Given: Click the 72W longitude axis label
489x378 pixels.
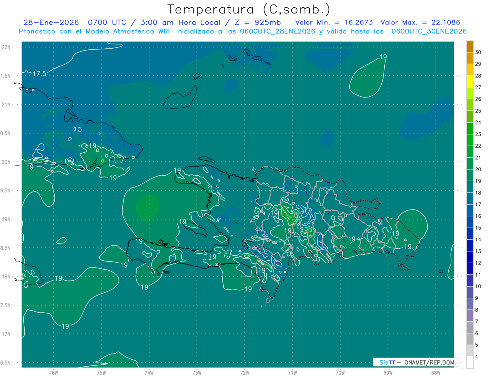Looking at the screenshot, I should [244, 373].
